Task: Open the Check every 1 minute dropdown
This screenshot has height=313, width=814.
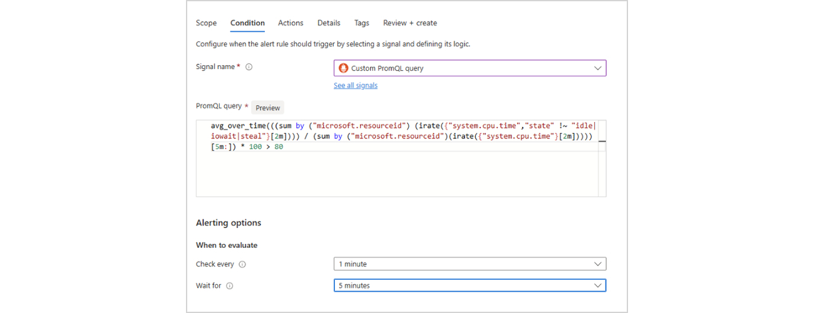Action: [470, 264]
